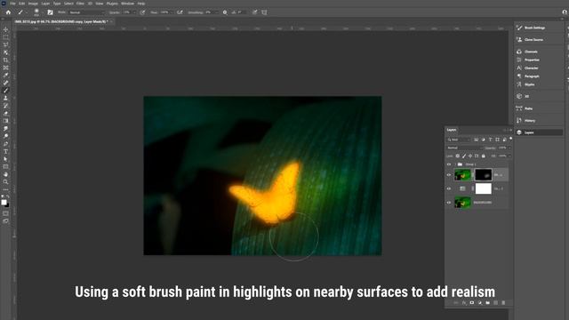
Task: Select the Crop tool
Action: tap(5, 60)
